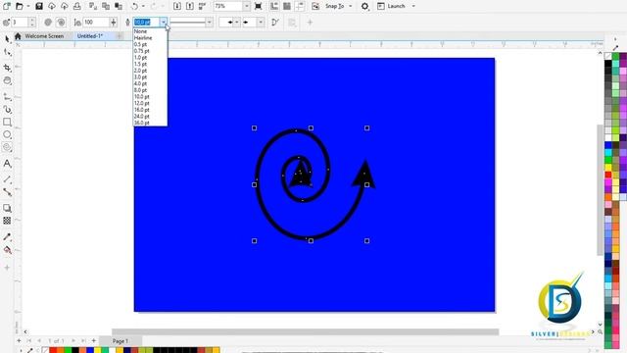The image size is (627, 353).
Task: Open the zoom level dropdown
Action: 246,6
